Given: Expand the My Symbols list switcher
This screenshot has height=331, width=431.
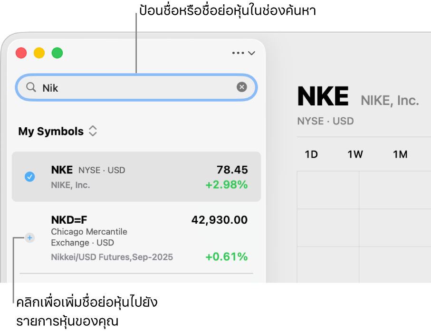Looking at the screenshot, I should point(93,131).
